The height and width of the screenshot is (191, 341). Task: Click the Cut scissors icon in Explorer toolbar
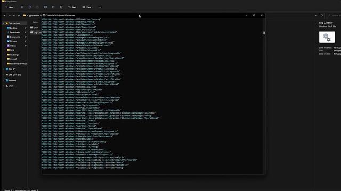(22, 7)
